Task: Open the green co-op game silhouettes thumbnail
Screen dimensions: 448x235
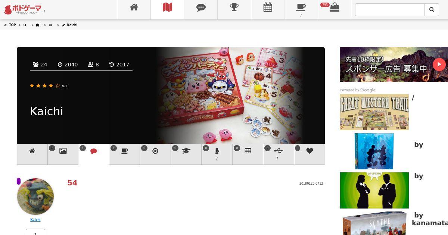Action: click(x=374, y=190)
